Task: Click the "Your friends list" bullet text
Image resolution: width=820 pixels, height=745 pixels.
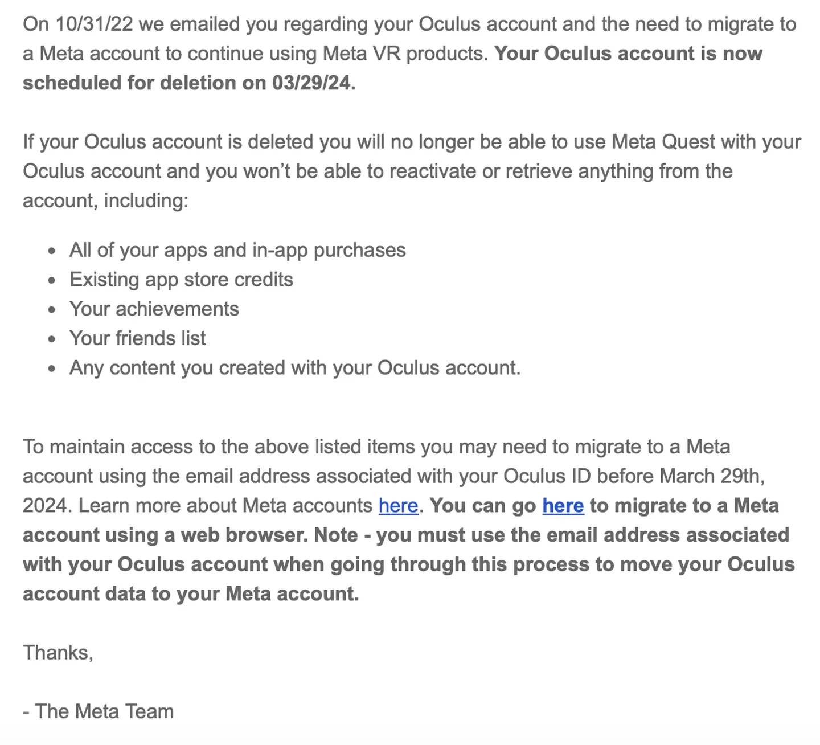Action: pos(137,338)
